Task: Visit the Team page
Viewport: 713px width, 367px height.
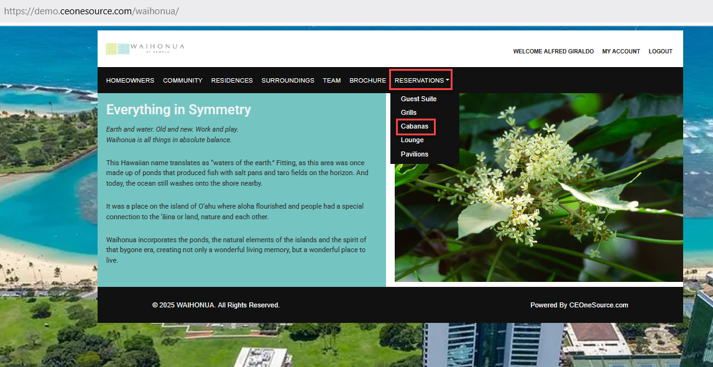Action: tap(332, 81)
